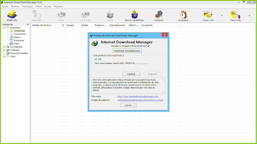257x144 pixels.
Task: Close the Categorías side panel
Action: [28, 24]
